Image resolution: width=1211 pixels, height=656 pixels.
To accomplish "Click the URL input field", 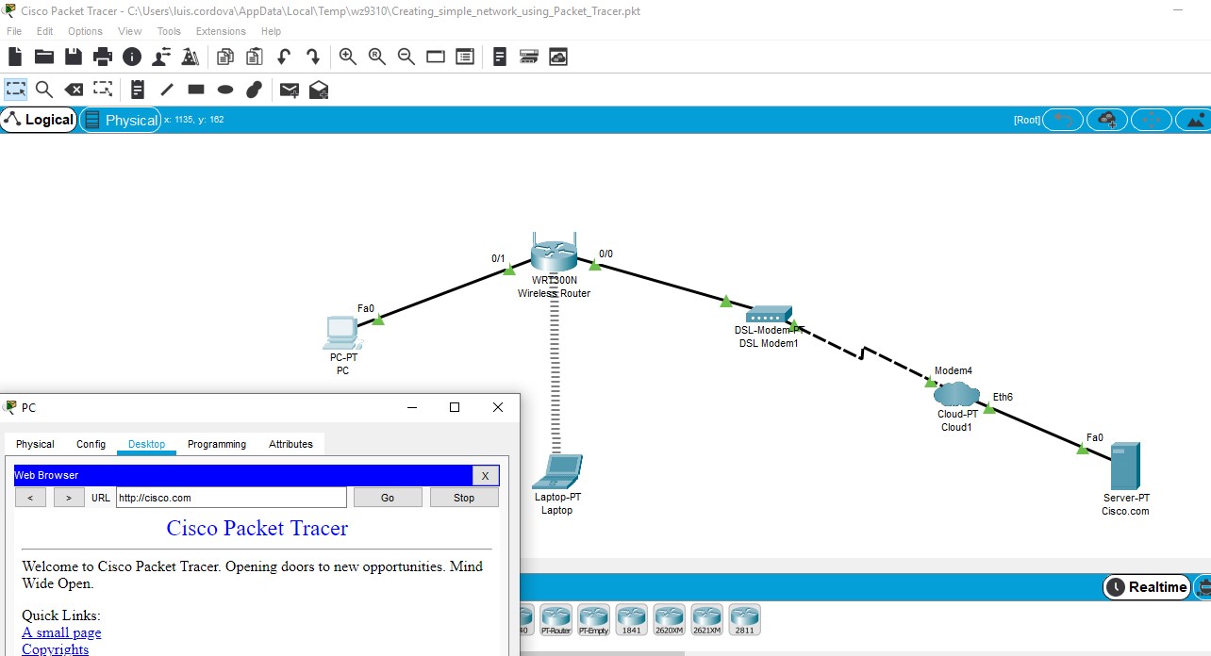I will pos(231,498).
